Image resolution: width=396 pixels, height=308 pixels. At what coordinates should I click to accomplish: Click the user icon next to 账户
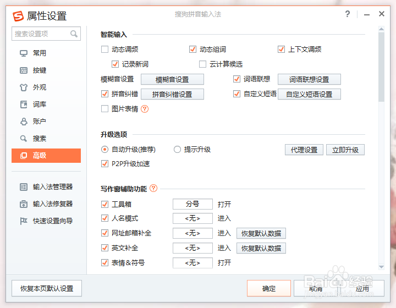tap(24, 122)
